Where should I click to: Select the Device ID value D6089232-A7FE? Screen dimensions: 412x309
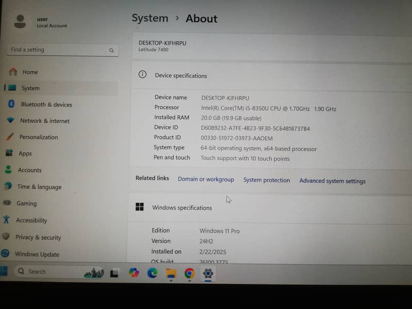click(255, 128)
